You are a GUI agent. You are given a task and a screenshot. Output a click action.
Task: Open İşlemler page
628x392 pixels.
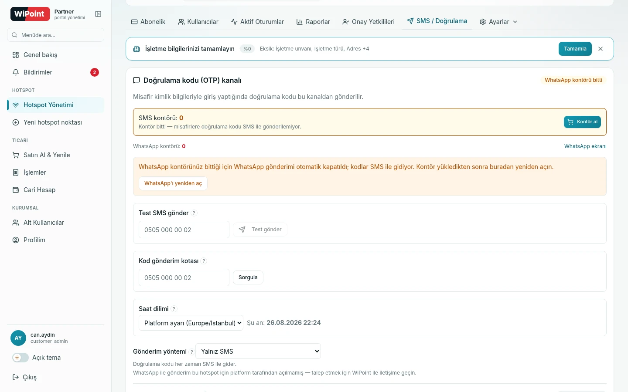(x=56, y=172)
